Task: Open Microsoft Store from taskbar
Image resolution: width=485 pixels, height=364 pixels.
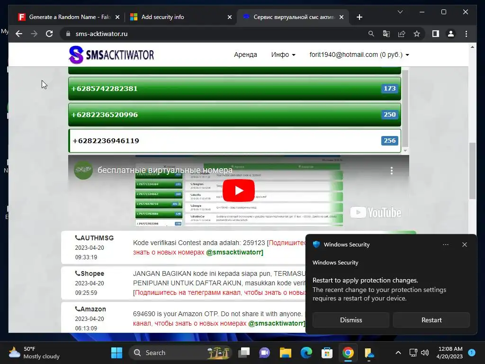Action: 327,353
